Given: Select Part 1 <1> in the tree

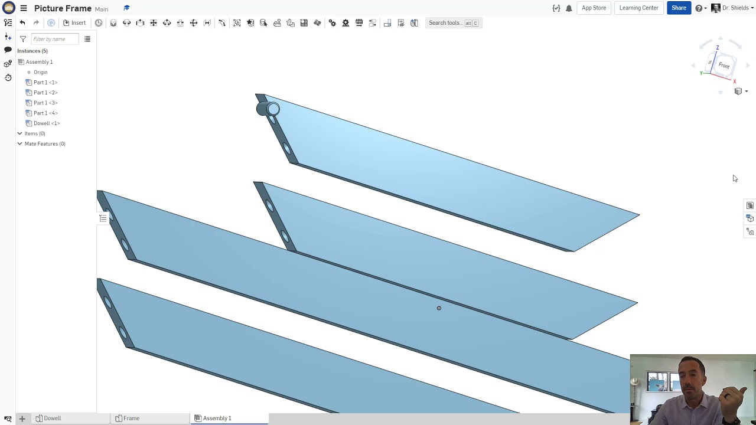Looking at the screenshot, I should click(45, 83).
